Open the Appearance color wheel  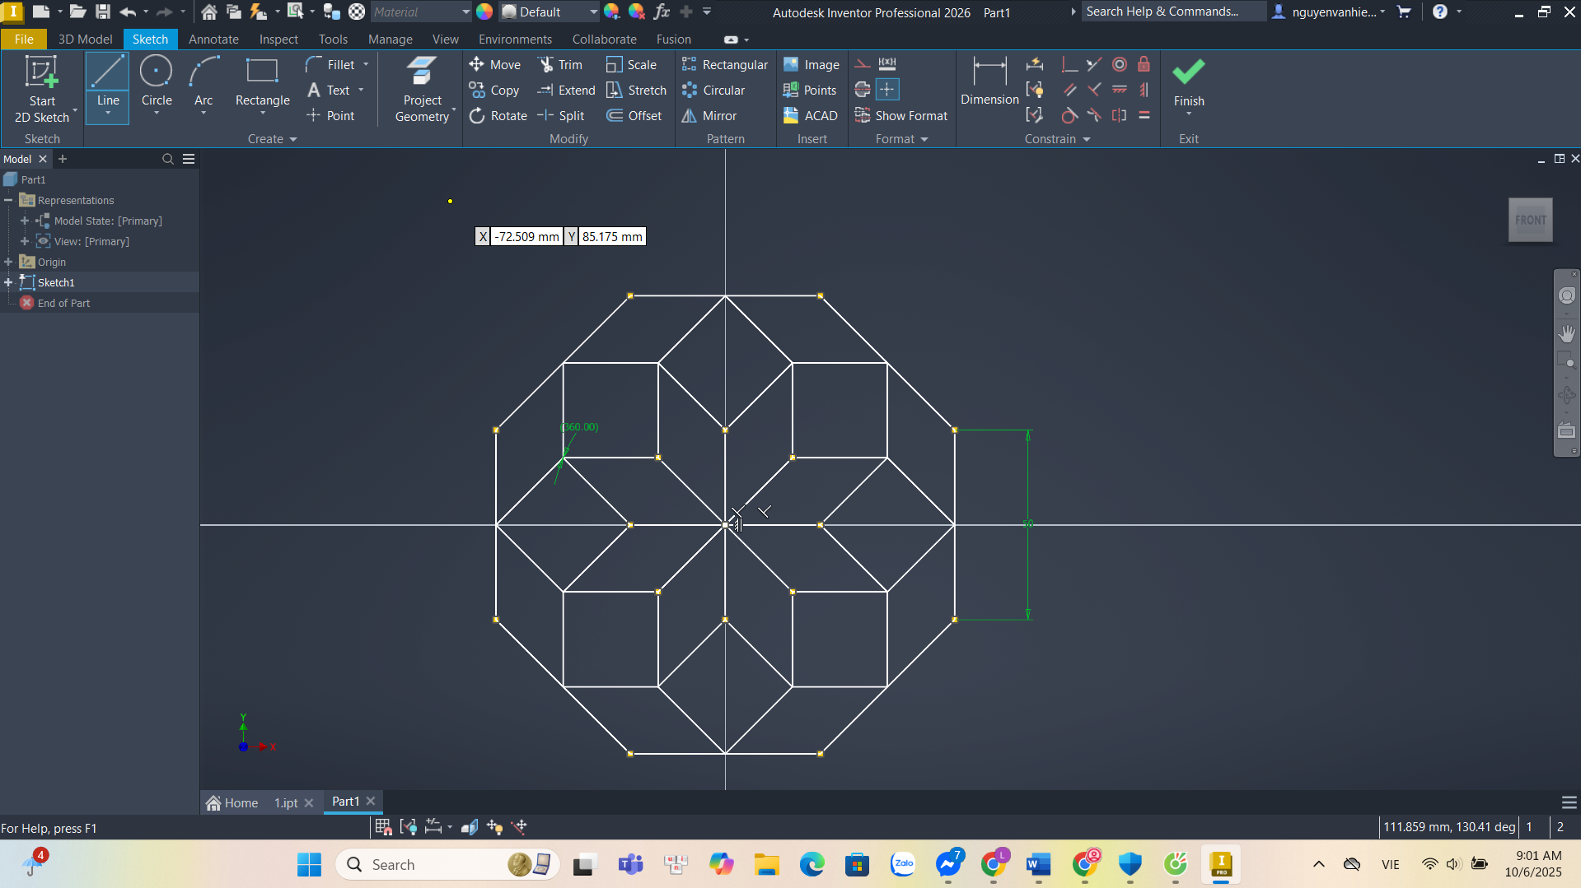click(484, 12)
